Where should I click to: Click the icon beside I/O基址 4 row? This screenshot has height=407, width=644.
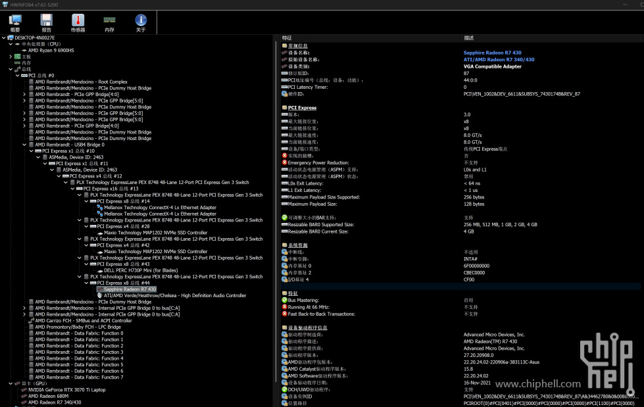click(x=284, y=279)
